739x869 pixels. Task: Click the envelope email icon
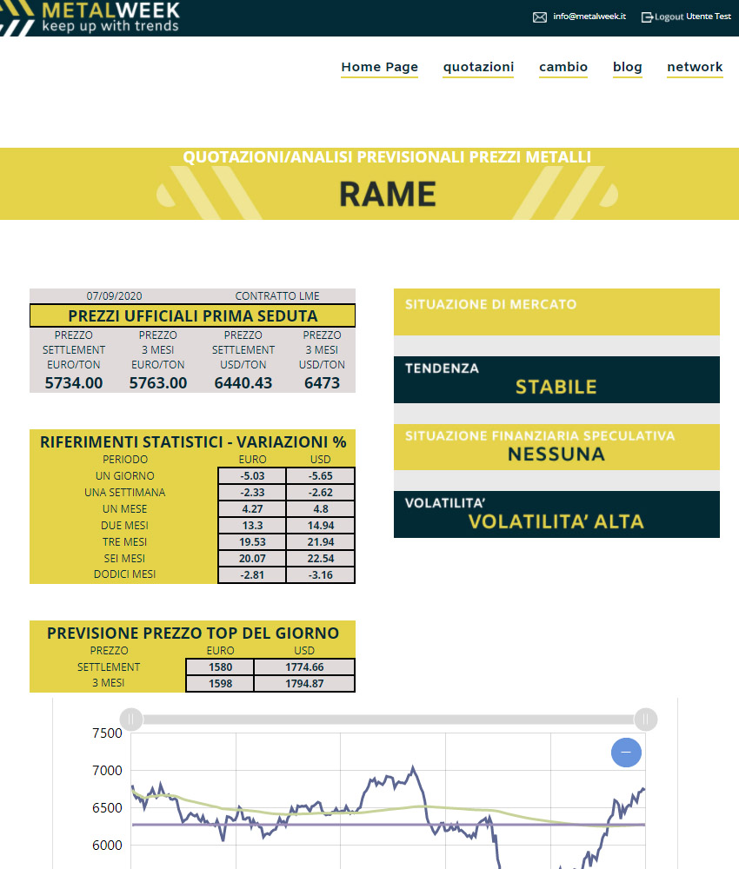point(539,17)
